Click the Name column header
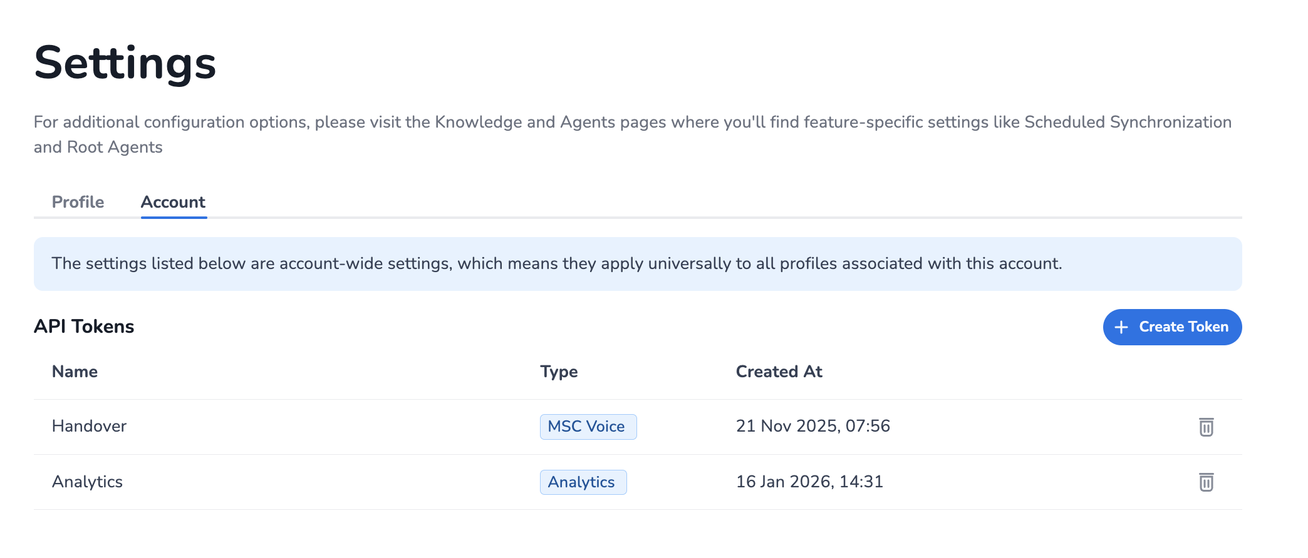1308x558 pixels. point(75,372)
